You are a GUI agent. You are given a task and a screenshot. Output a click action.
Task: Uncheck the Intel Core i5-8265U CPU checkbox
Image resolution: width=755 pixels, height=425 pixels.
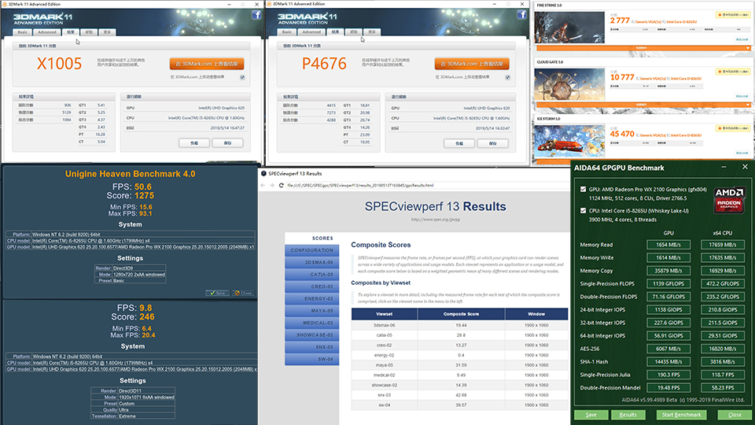(583, 211)
